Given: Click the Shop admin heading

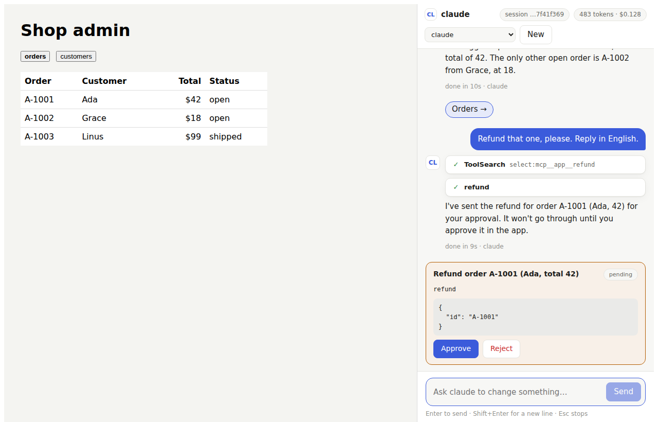Looking at the screenshot, I should [75, 30].
